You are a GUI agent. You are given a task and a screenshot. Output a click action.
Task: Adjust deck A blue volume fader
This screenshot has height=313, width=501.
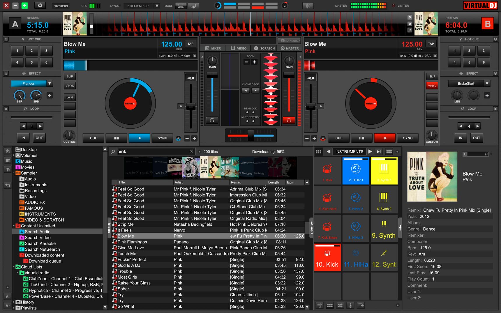coord(212,75)
